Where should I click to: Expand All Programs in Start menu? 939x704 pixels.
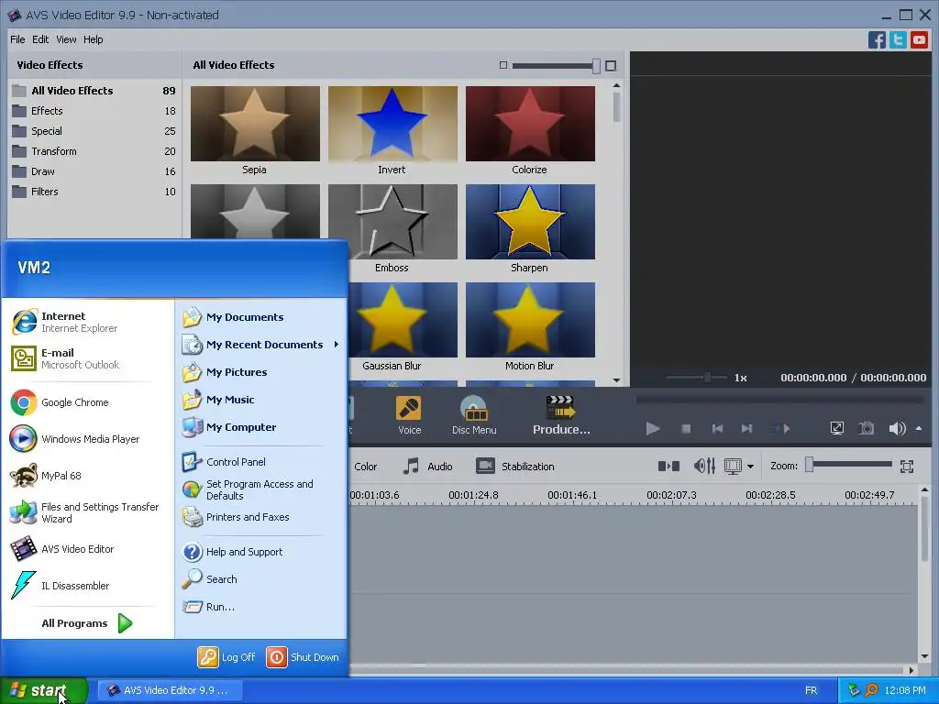click(87, 623)
